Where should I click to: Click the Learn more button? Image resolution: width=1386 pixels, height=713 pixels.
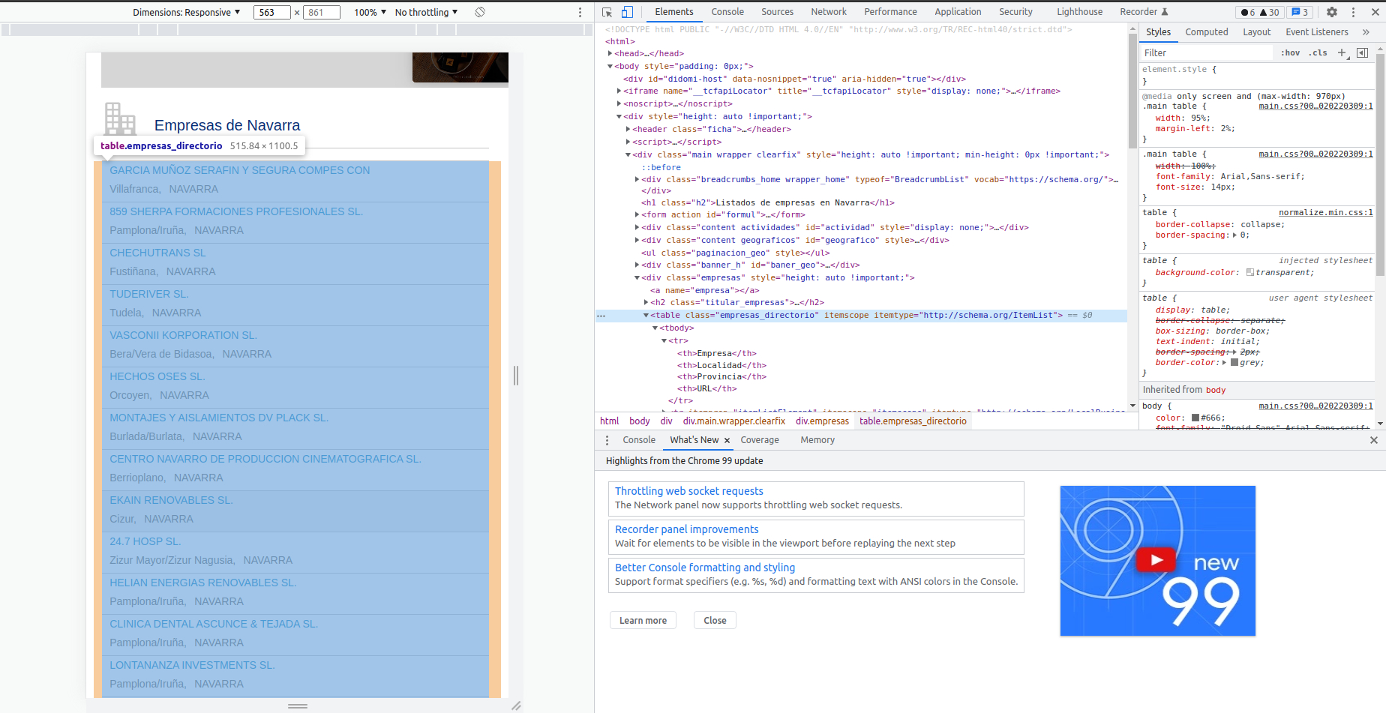coord(643,621)
